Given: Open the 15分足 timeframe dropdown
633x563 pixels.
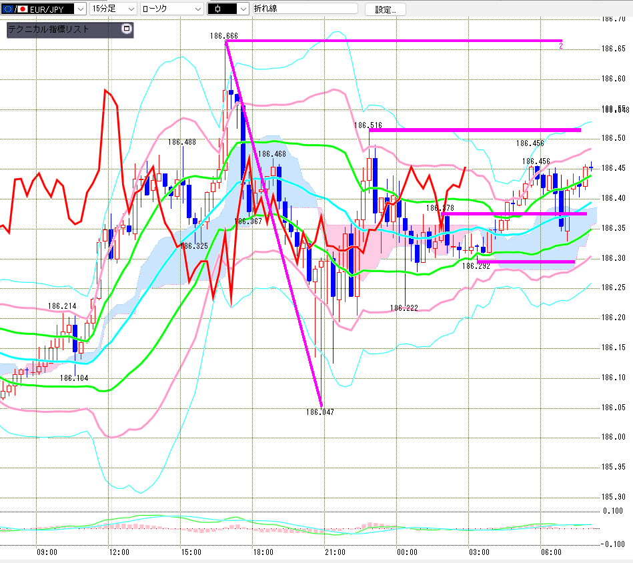Looking at the screenshot, I should [x=113, y=9].
